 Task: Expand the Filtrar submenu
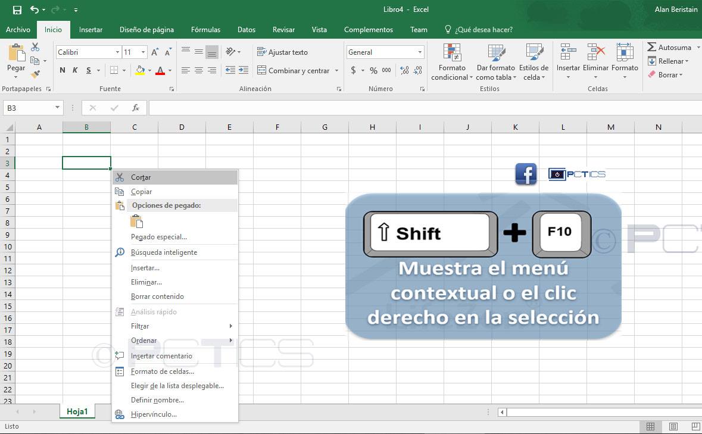(175, 326)
